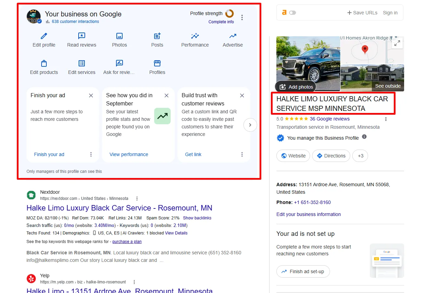Expand the map with fullscreen arrows icon
Viewport: 446px width, 293px height.
point(397,43)
